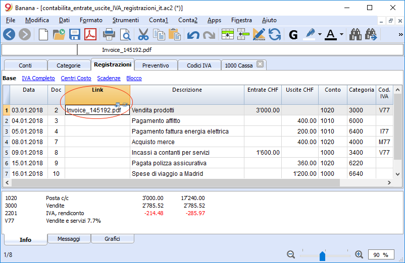
Task: Open the IVA Completo view link
Action: (x=38, y=78)
